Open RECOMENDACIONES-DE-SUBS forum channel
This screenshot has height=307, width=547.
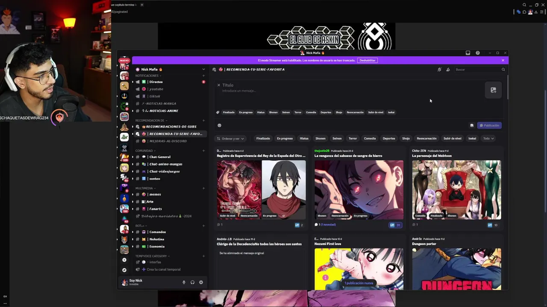coord(170,127)
